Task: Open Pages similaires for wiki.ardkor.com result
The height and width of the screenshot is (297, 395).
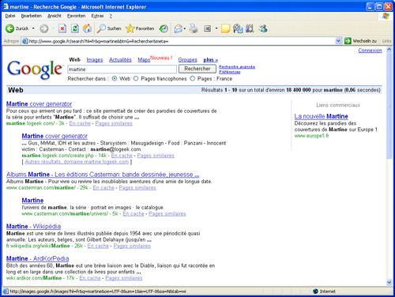Action: (124, 278)
